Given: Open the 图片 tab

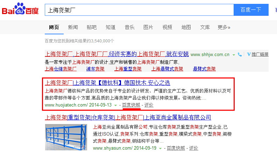Looking at the screenshot, I should click(x=148, y=27).
